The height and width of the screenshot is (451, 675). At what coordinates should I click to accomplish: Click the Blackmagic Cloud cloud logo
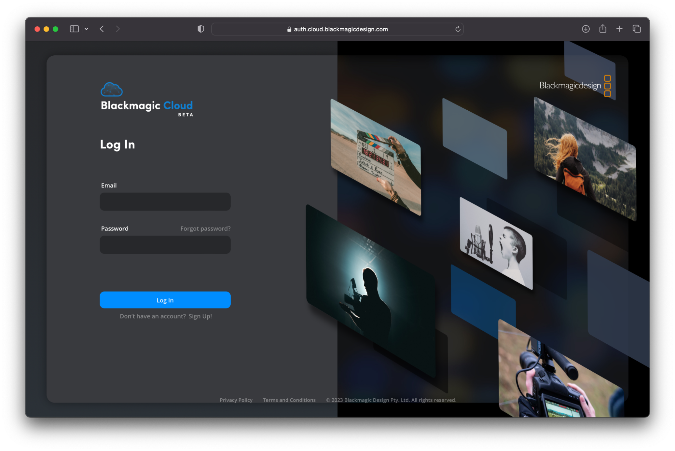(111, 89)
